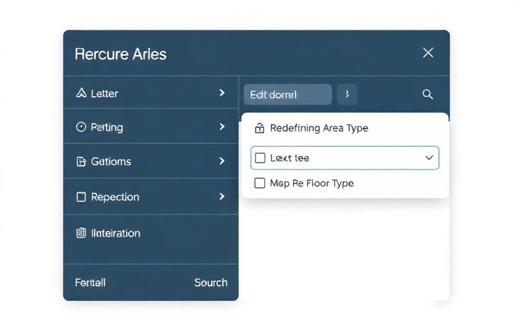Click the Sourch button in footer
The height and width of the screenshot is (330, 515).
point(211,282)
